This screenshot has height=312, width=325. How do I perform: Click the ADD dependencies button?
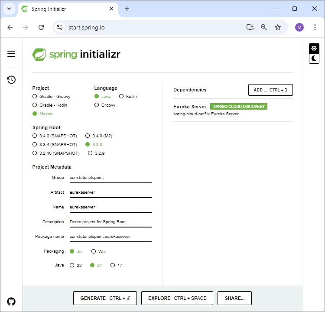point(270,90)
